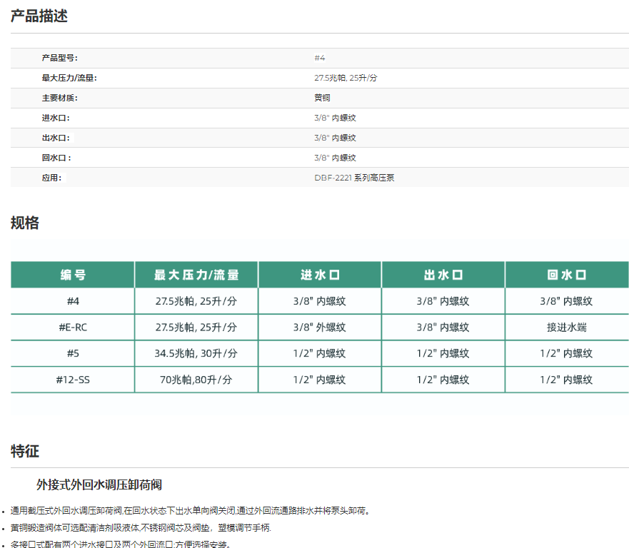Select the green 出水口 table header
Screen dimensions: 629x548
pos(443,275)
